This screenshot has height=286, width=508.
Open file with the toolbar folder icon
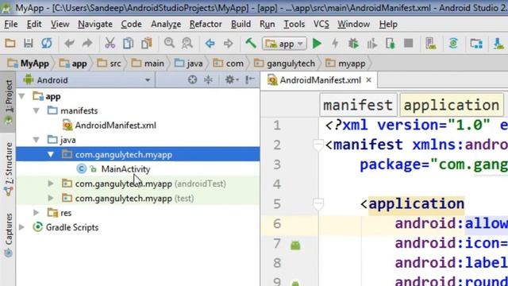pyautogui.click(x=10, y=43)
